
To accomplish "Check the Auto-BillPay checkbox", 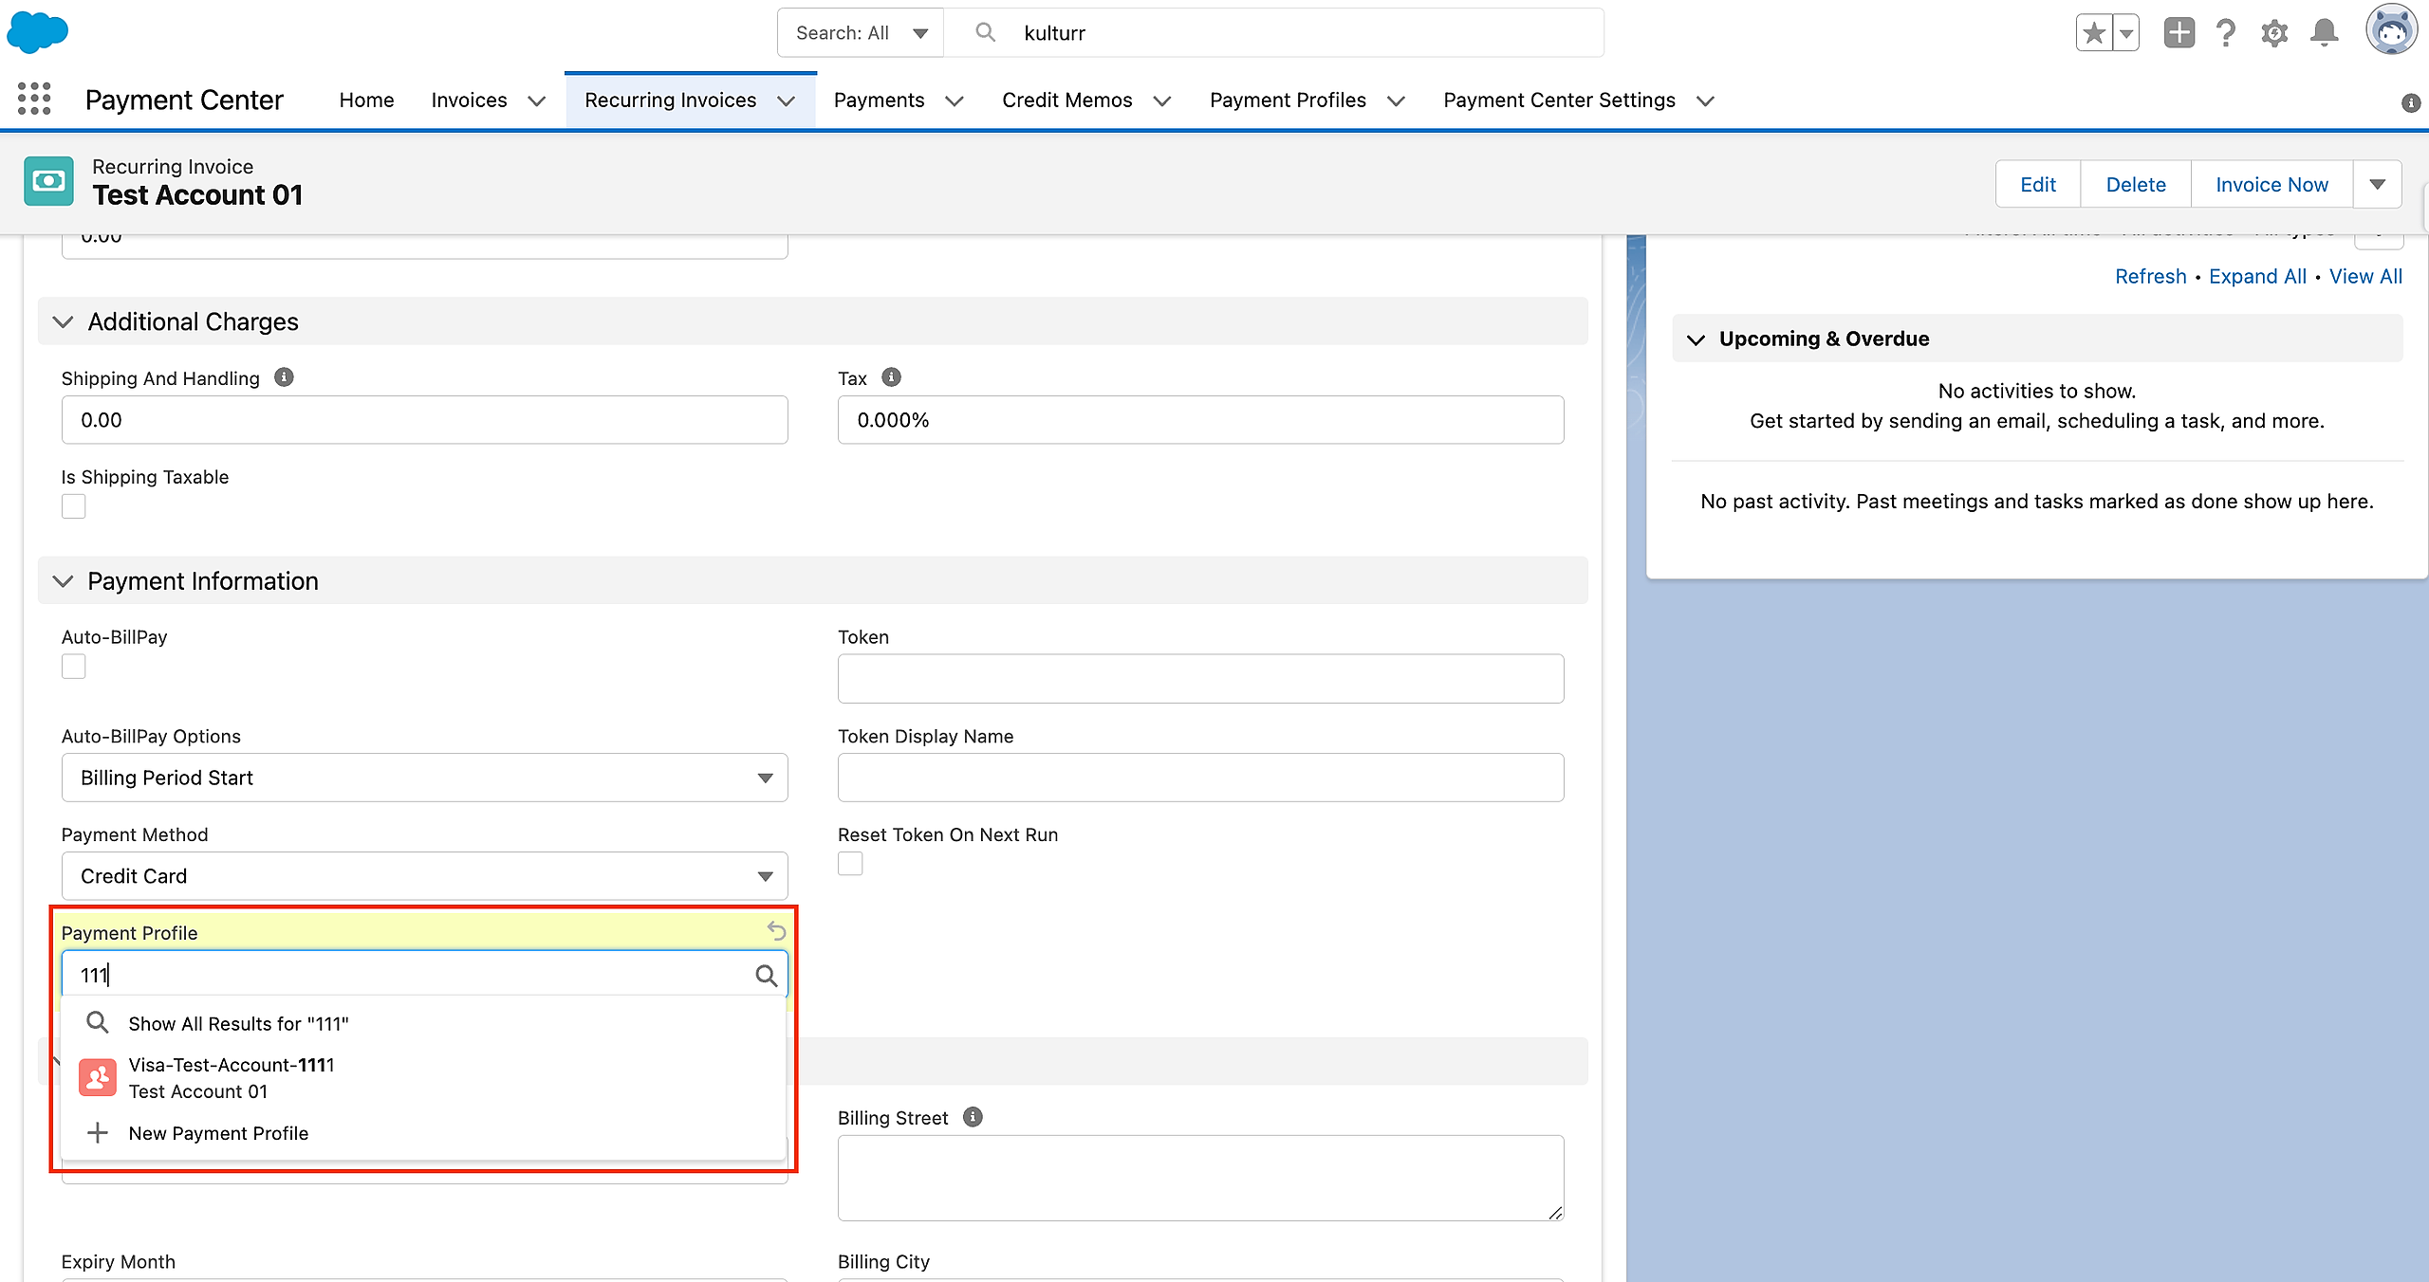I will click(x=74, y=667).
